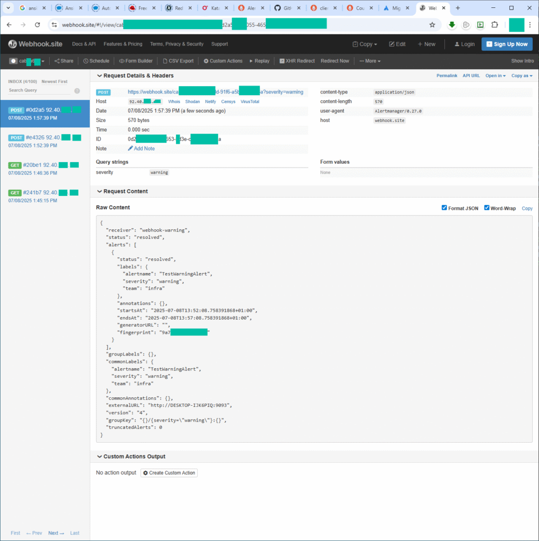
Task: Click site information icon in address bar
Action: coord(54,25)
